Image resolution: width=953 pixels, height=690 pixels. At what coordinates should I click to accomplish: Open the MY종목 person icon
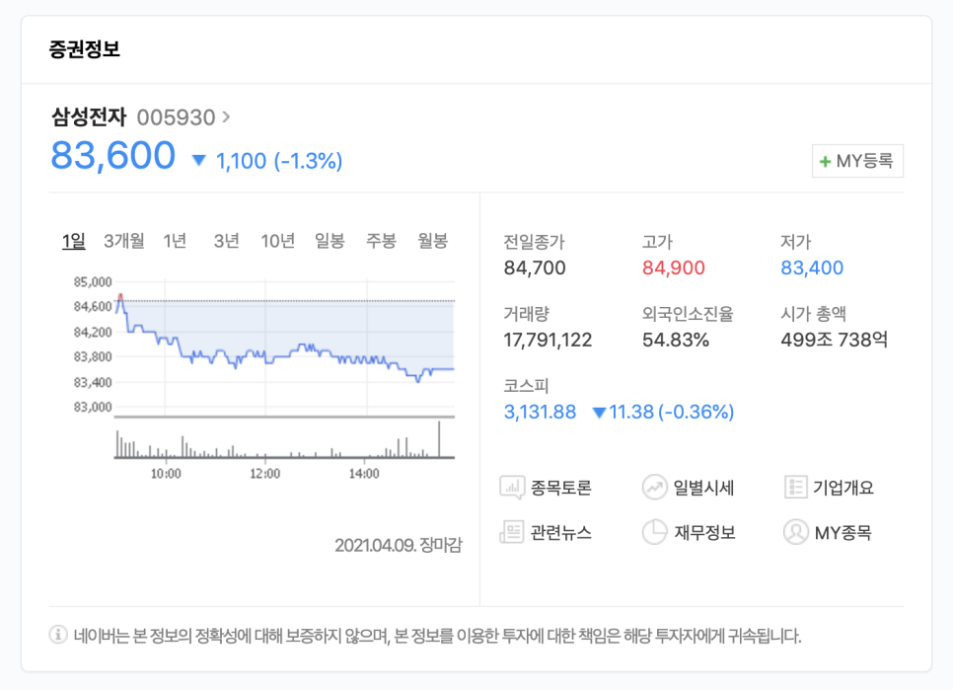coord(795,532)
